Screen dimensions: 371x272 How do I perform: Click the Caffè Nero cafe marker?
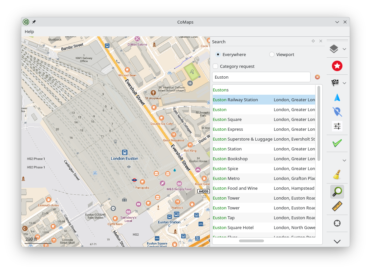point(115,219)
